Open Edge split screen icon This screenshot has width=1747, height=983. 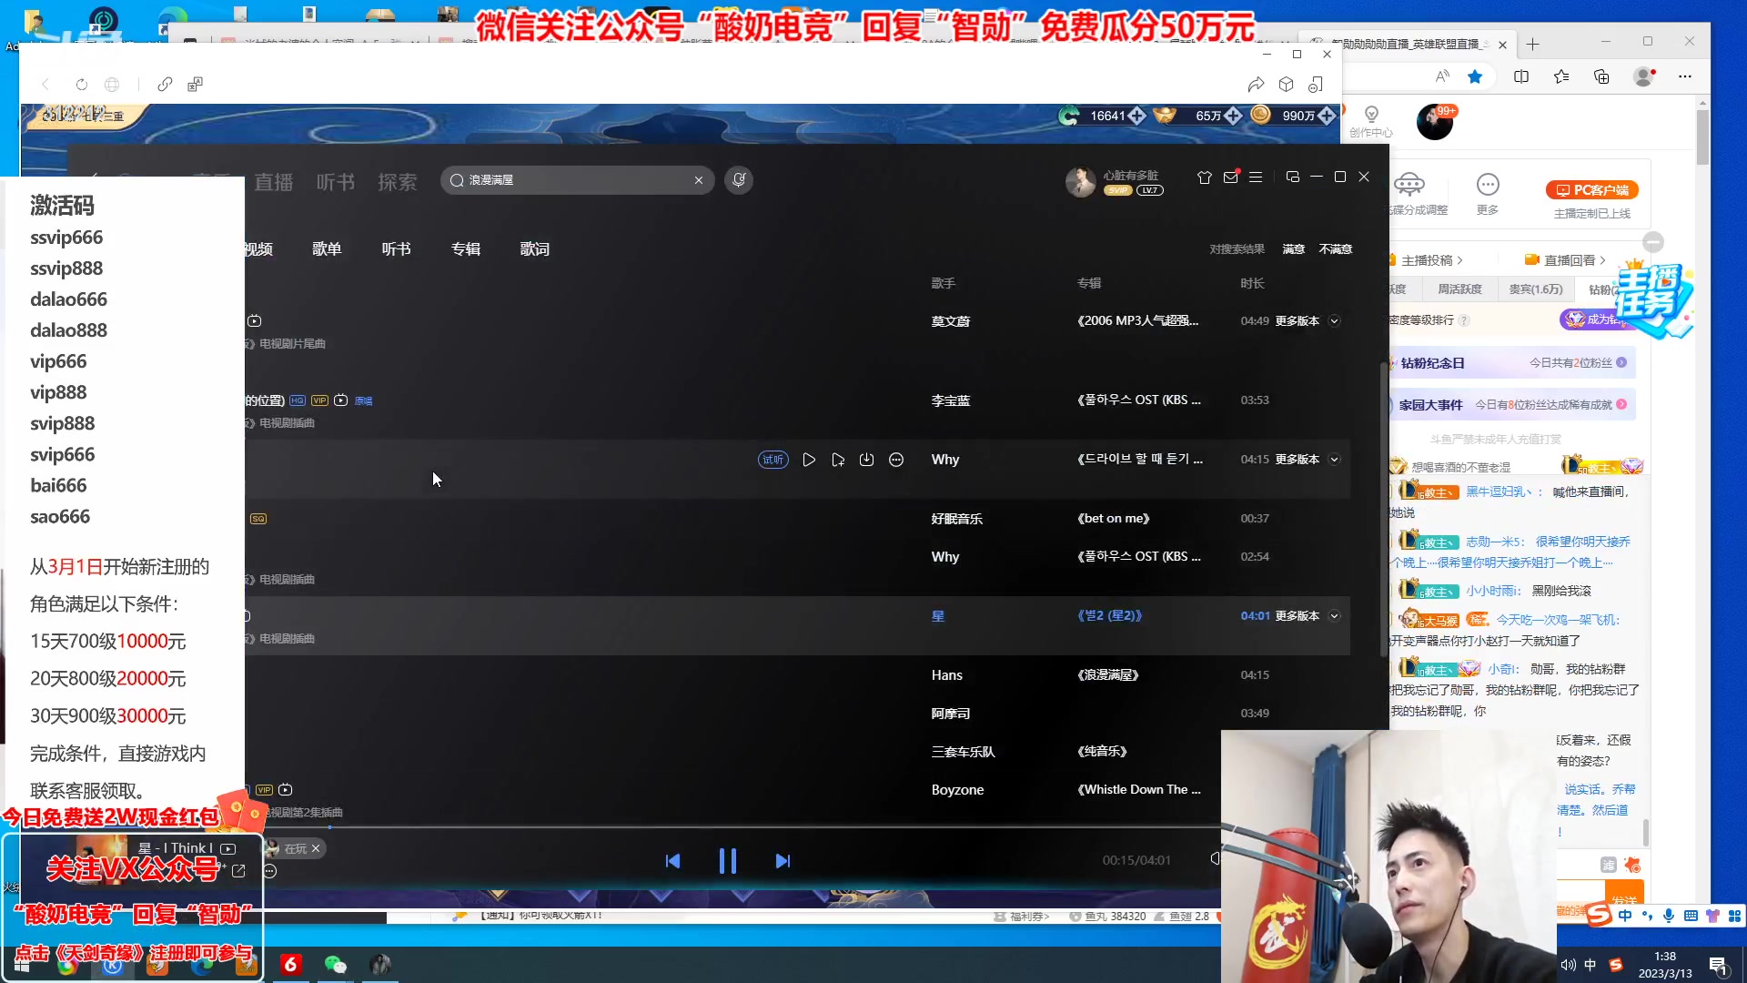(x=1521, y=76)
